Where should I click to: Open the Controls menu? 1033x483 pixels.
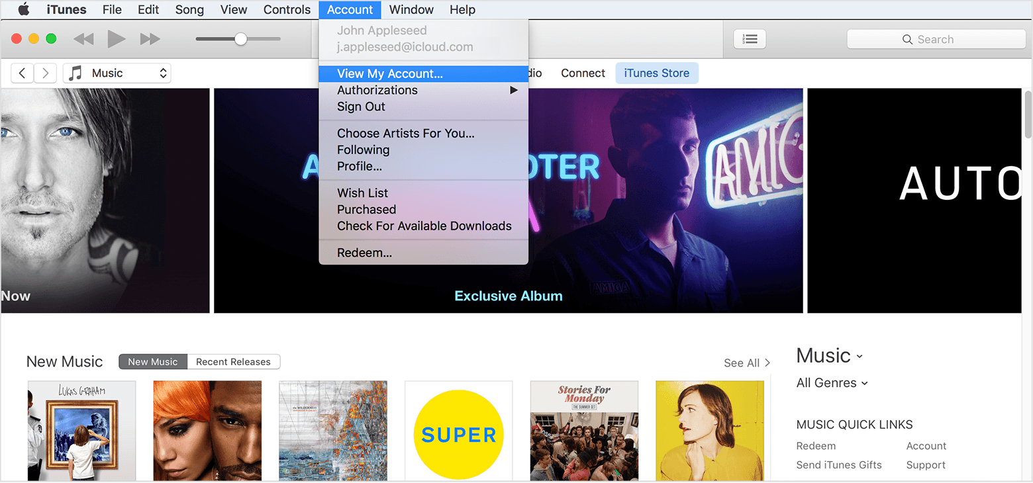click(287, 9)
